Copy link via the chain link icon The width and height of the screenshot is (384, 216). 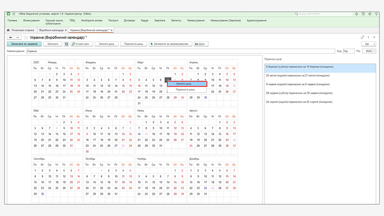coord(362,37)
